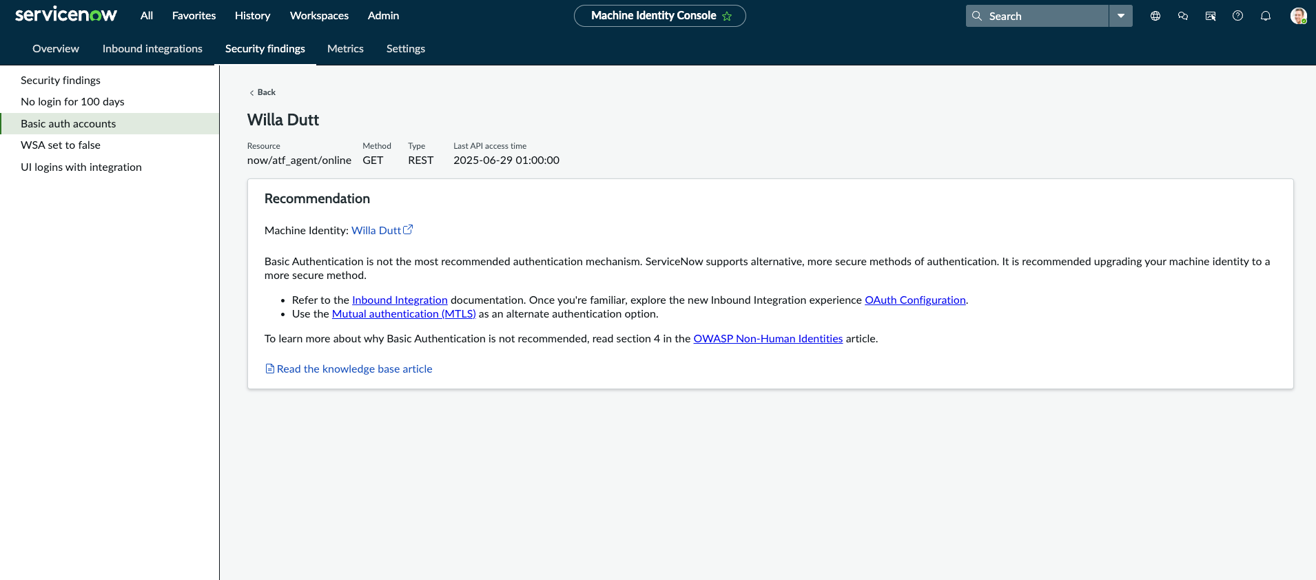
Task: Click the Back chevron icon
Action: click(x=251, y=93)
